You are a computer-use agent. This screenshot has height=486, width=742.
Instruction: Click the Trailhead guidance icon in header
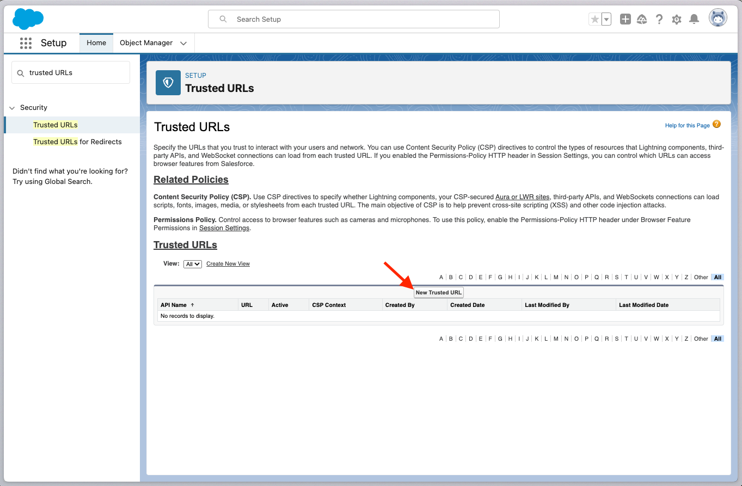pyautogui.click(x=642, y=20)
